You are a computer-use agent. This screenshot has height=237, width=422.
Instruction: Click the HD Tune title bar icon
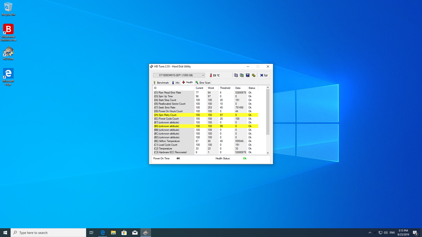[x=152, y=66]
